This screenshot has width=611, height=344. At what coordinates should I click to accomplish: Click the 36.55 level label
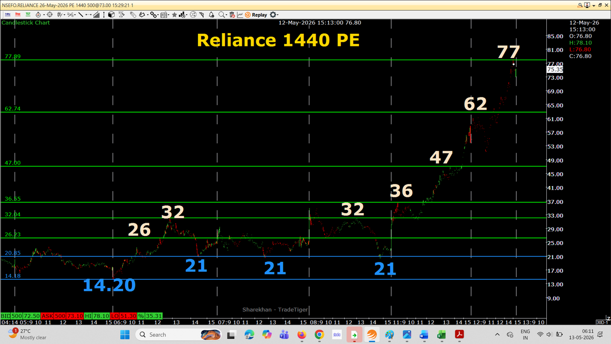pyautogui.click(x=12, y=199)
